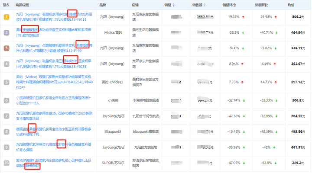The image size is (312, 173).
Task: Select the 苏泊尔厨房电器旗舰店 store cell
Action: (x=146, y=163)
